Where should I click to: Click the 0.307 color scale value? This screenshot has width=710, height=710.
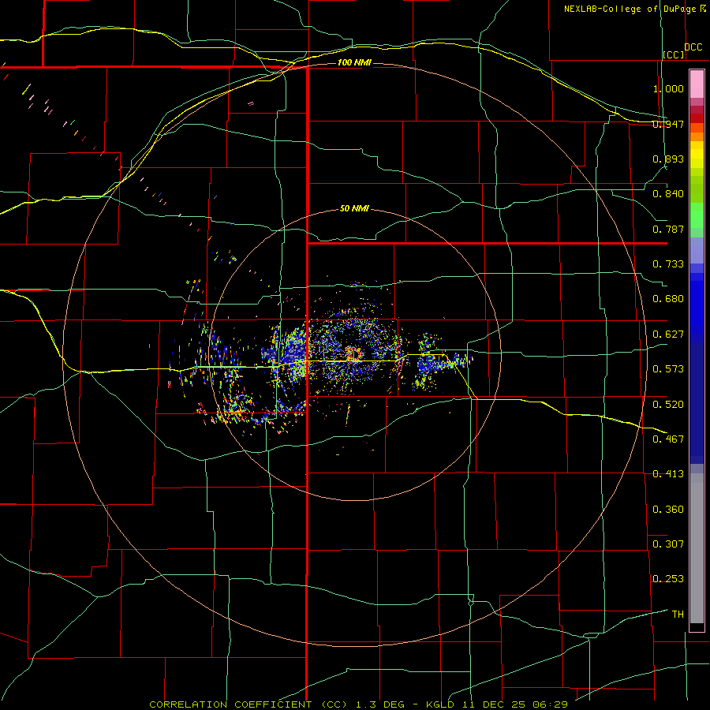[668, 544]
